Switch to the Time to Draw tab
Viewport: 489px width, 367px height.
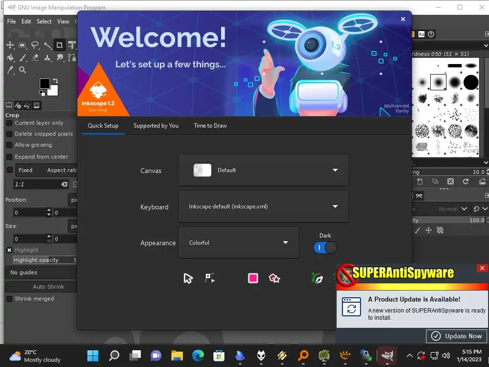point(210,126)
